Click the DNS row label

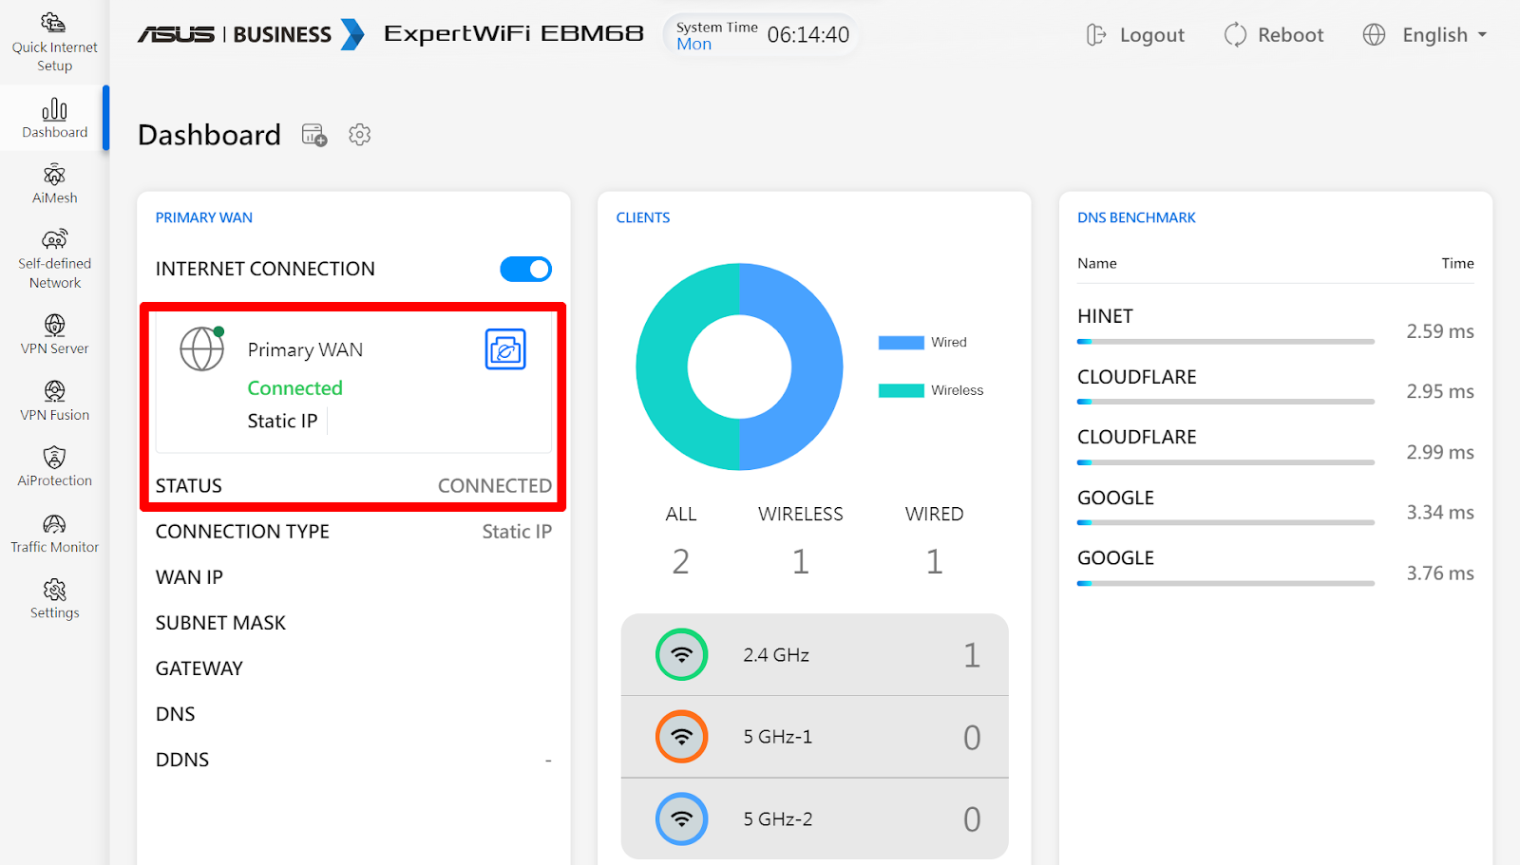point(175,714)
